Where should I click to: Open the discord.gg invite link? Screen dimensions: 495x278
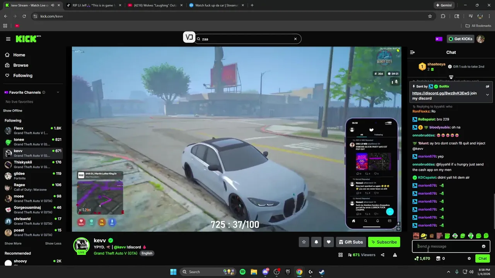point(440,93)
